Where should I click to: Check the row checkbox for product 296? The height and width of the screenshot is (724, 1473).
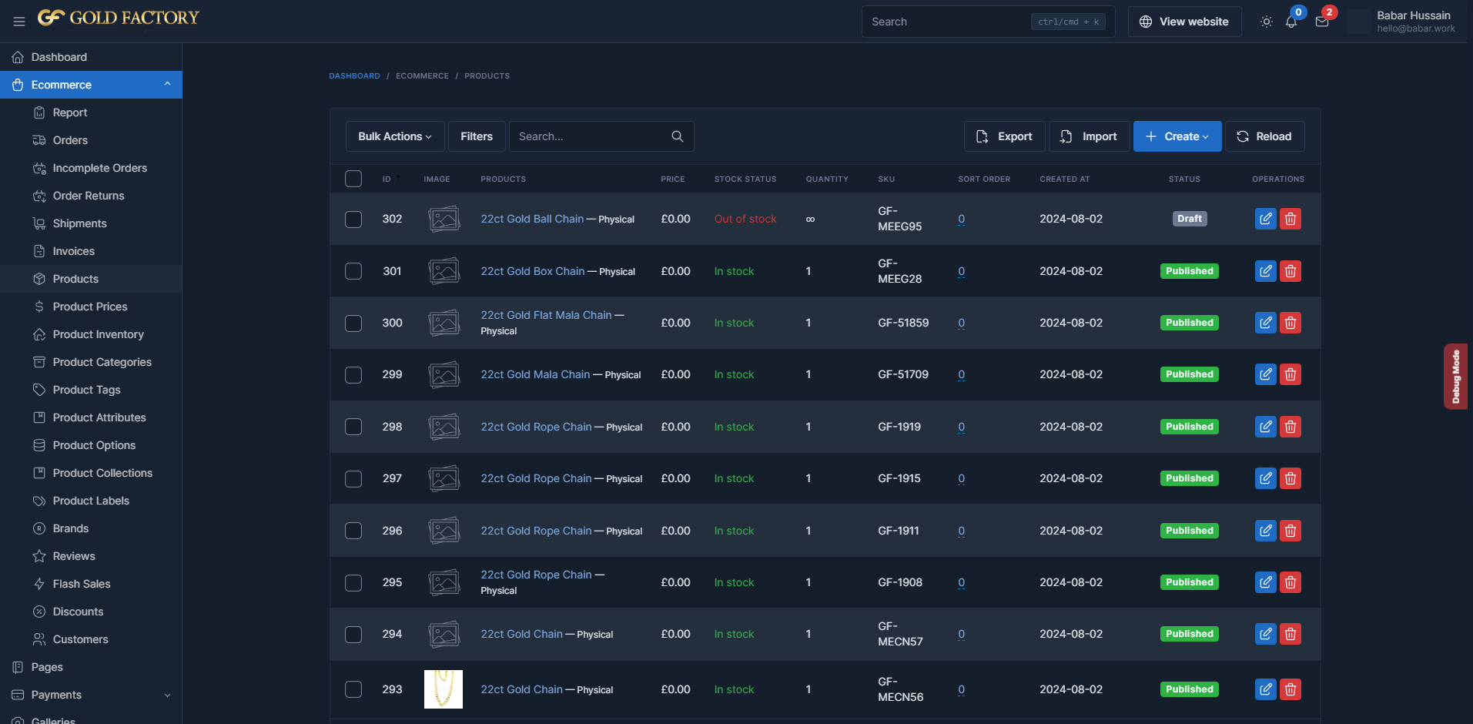point(353,531)
